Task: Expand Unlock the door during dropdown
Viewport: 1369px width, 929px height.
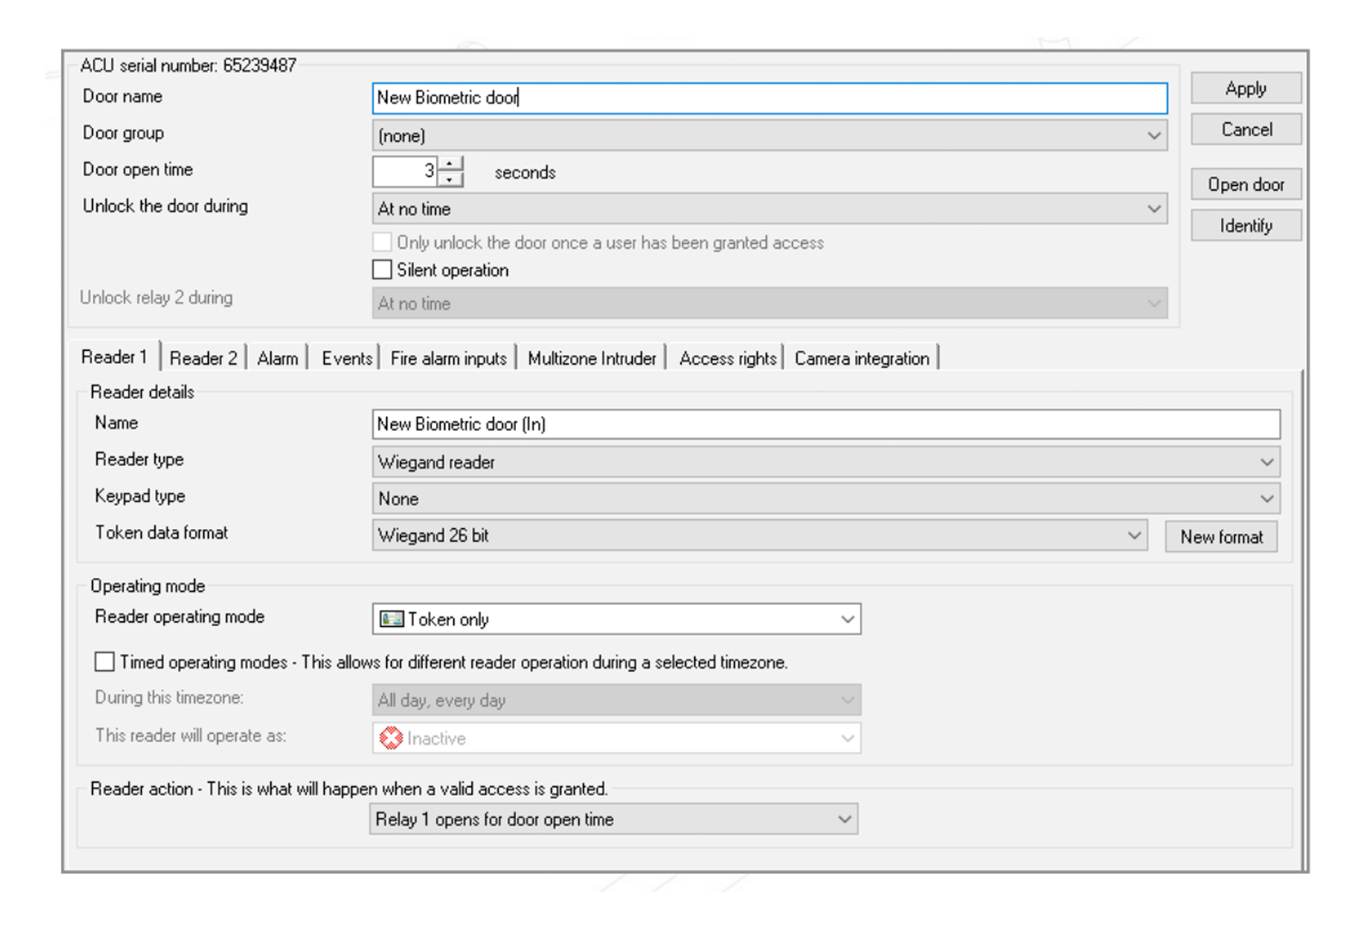Action: coord(770,209)
